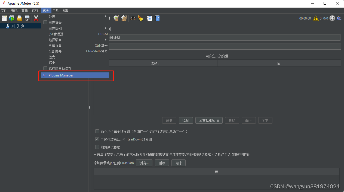The image size is (344, 192).
Task: Open Plugins Manager from the menu
Action: (75, 75)
